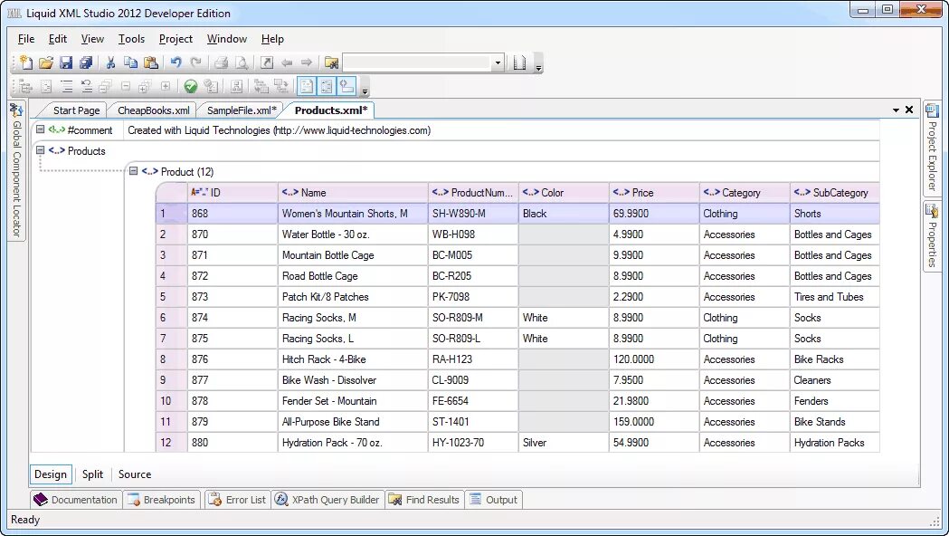The width and height of the screenshot is (949, 536).
Task: Open the XPath Query Builder tab
Action: coord(327,500)
